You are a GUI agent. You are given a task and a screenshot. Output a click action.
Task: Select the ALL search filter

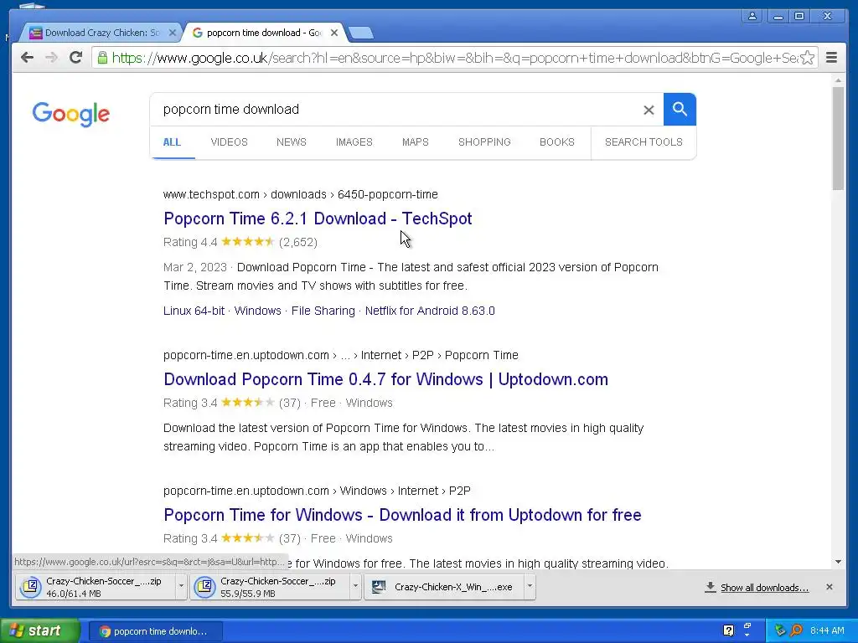(172, 142)
